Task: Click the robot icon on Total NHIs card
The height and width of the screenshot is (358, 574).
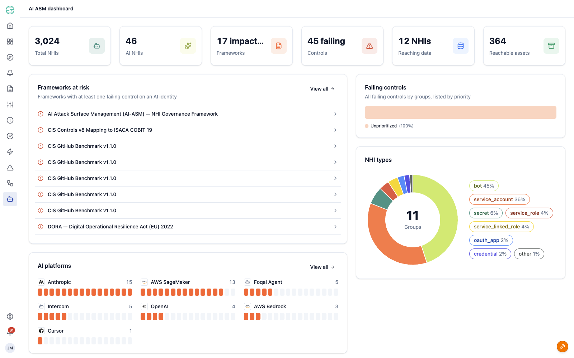Action: click(97, 46)
